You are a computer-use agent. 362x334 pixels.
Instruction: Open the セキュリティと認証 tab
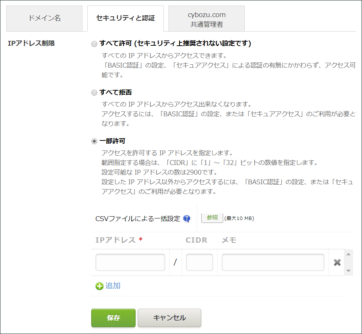pyautogui.click(x=125, y=18)
